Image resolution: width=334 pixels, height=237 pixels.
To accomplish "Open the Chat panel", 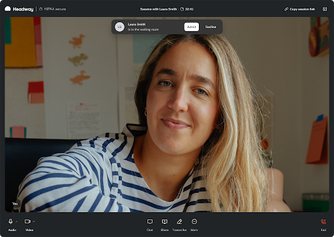I will point(149,225).
